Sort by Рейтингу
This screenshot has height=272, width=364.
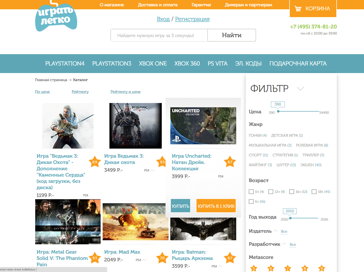(x=80, y=92)
